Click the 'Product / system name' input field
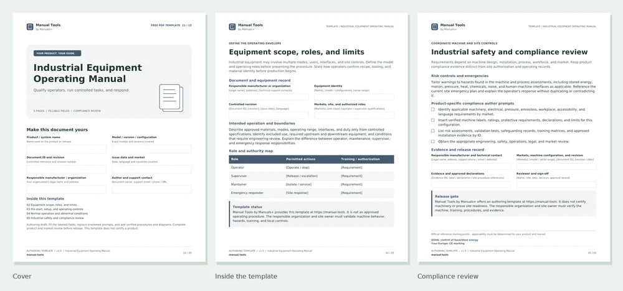The height and width of the screenshot is (291, 623). pyautogui.click(x=67, y=149)
